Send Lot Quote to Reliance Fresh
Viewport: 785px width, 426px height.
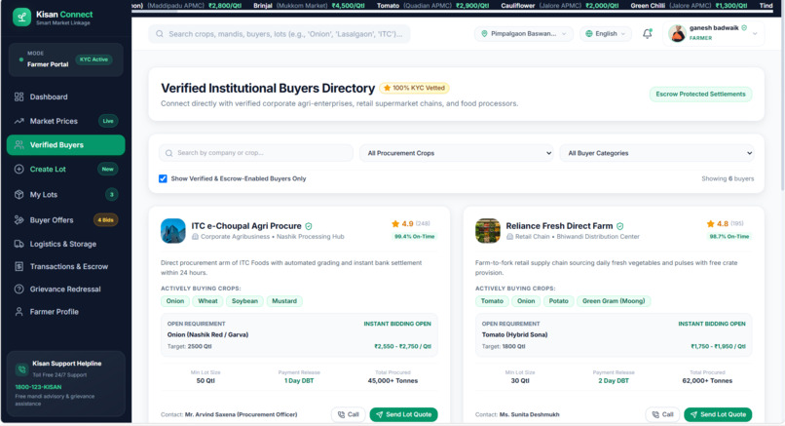[x=718, y=414]
